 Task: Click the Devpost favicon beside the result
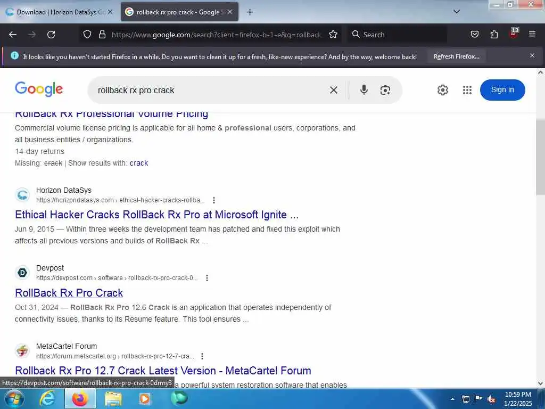[x=22, y=273]
